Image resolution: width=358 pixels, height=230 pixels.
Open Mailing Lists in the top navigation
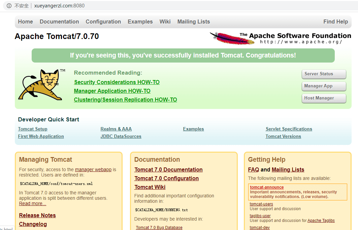coord(194,22)
